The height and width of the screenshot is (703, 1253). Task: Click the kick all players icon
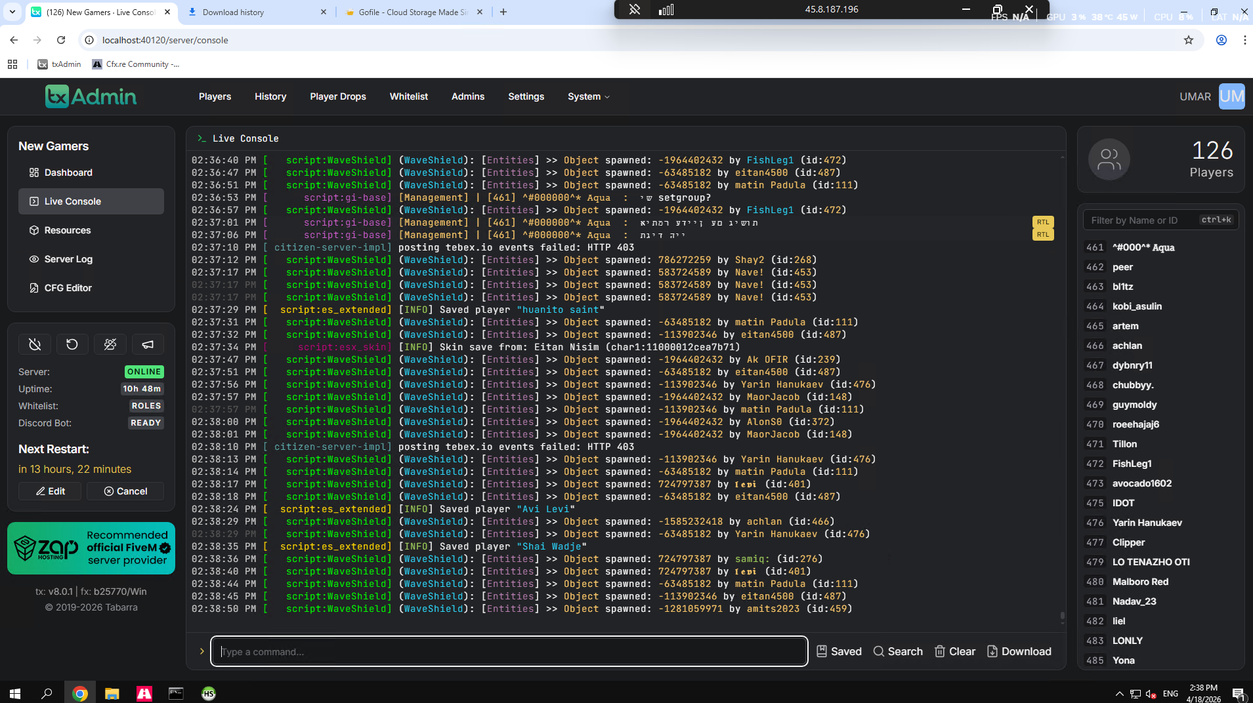pyautogui.click(x=110, y=344)
